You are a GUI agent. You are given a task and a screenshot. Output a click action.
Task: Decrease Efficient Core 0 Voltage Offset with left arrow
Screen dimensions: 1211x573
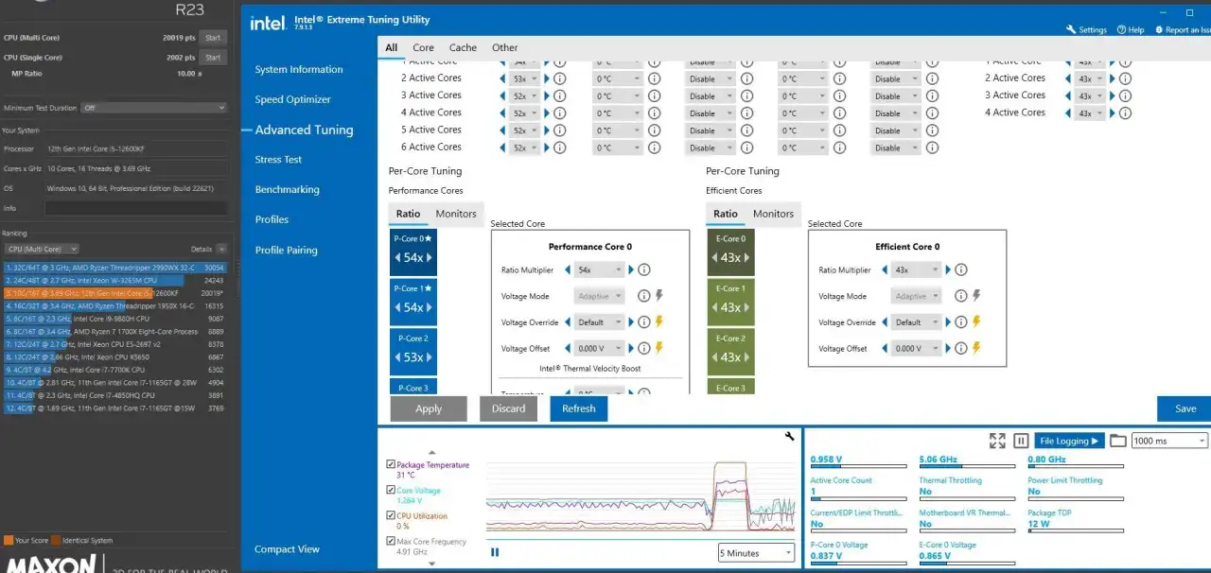point(886,349)
